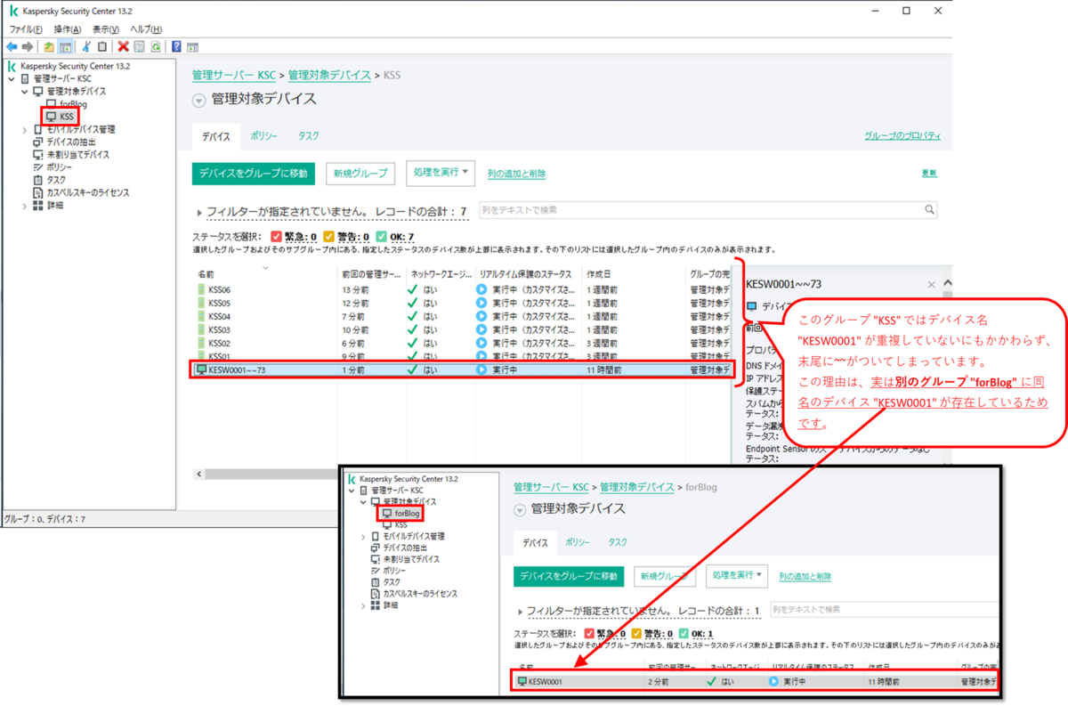Open ポリシー node in main window tree
The image size is (1068, 706).
[x=53, y=166]
